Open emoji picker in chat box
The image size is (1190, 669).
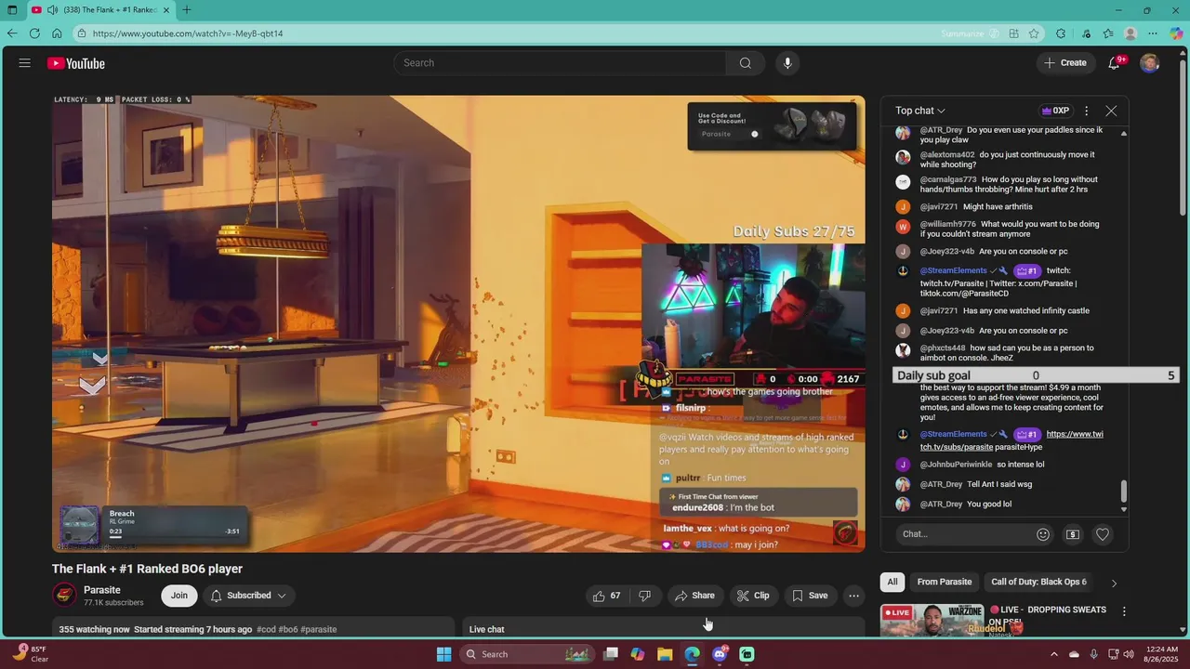[x=1043, y=534]
